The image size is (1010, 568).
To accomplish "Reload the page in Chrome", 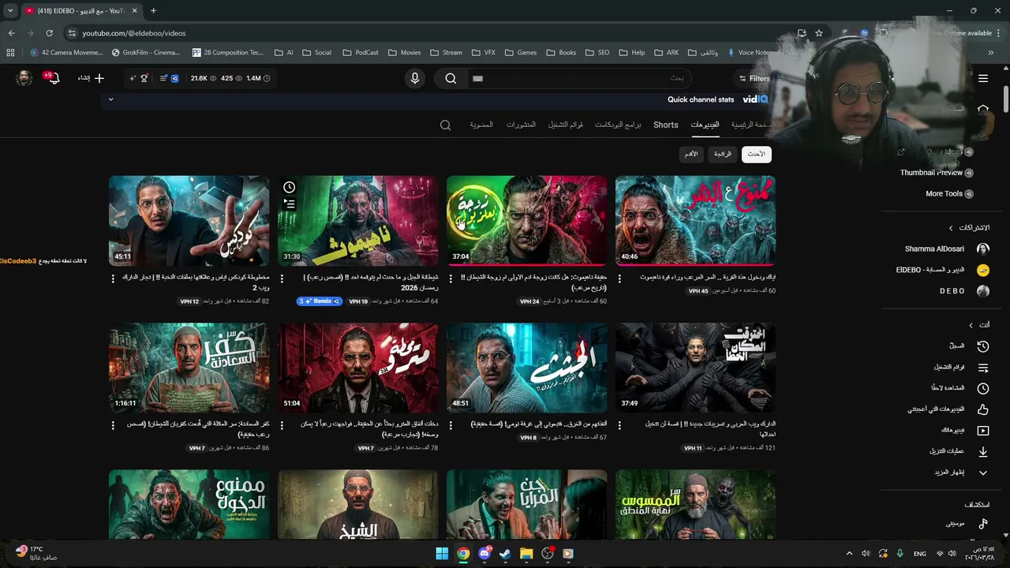I will click(x=49, y=33).
